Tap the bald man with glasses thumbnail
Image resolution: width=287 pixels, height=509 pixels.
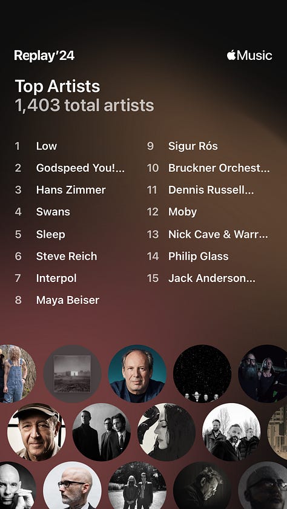pos(73,485)
